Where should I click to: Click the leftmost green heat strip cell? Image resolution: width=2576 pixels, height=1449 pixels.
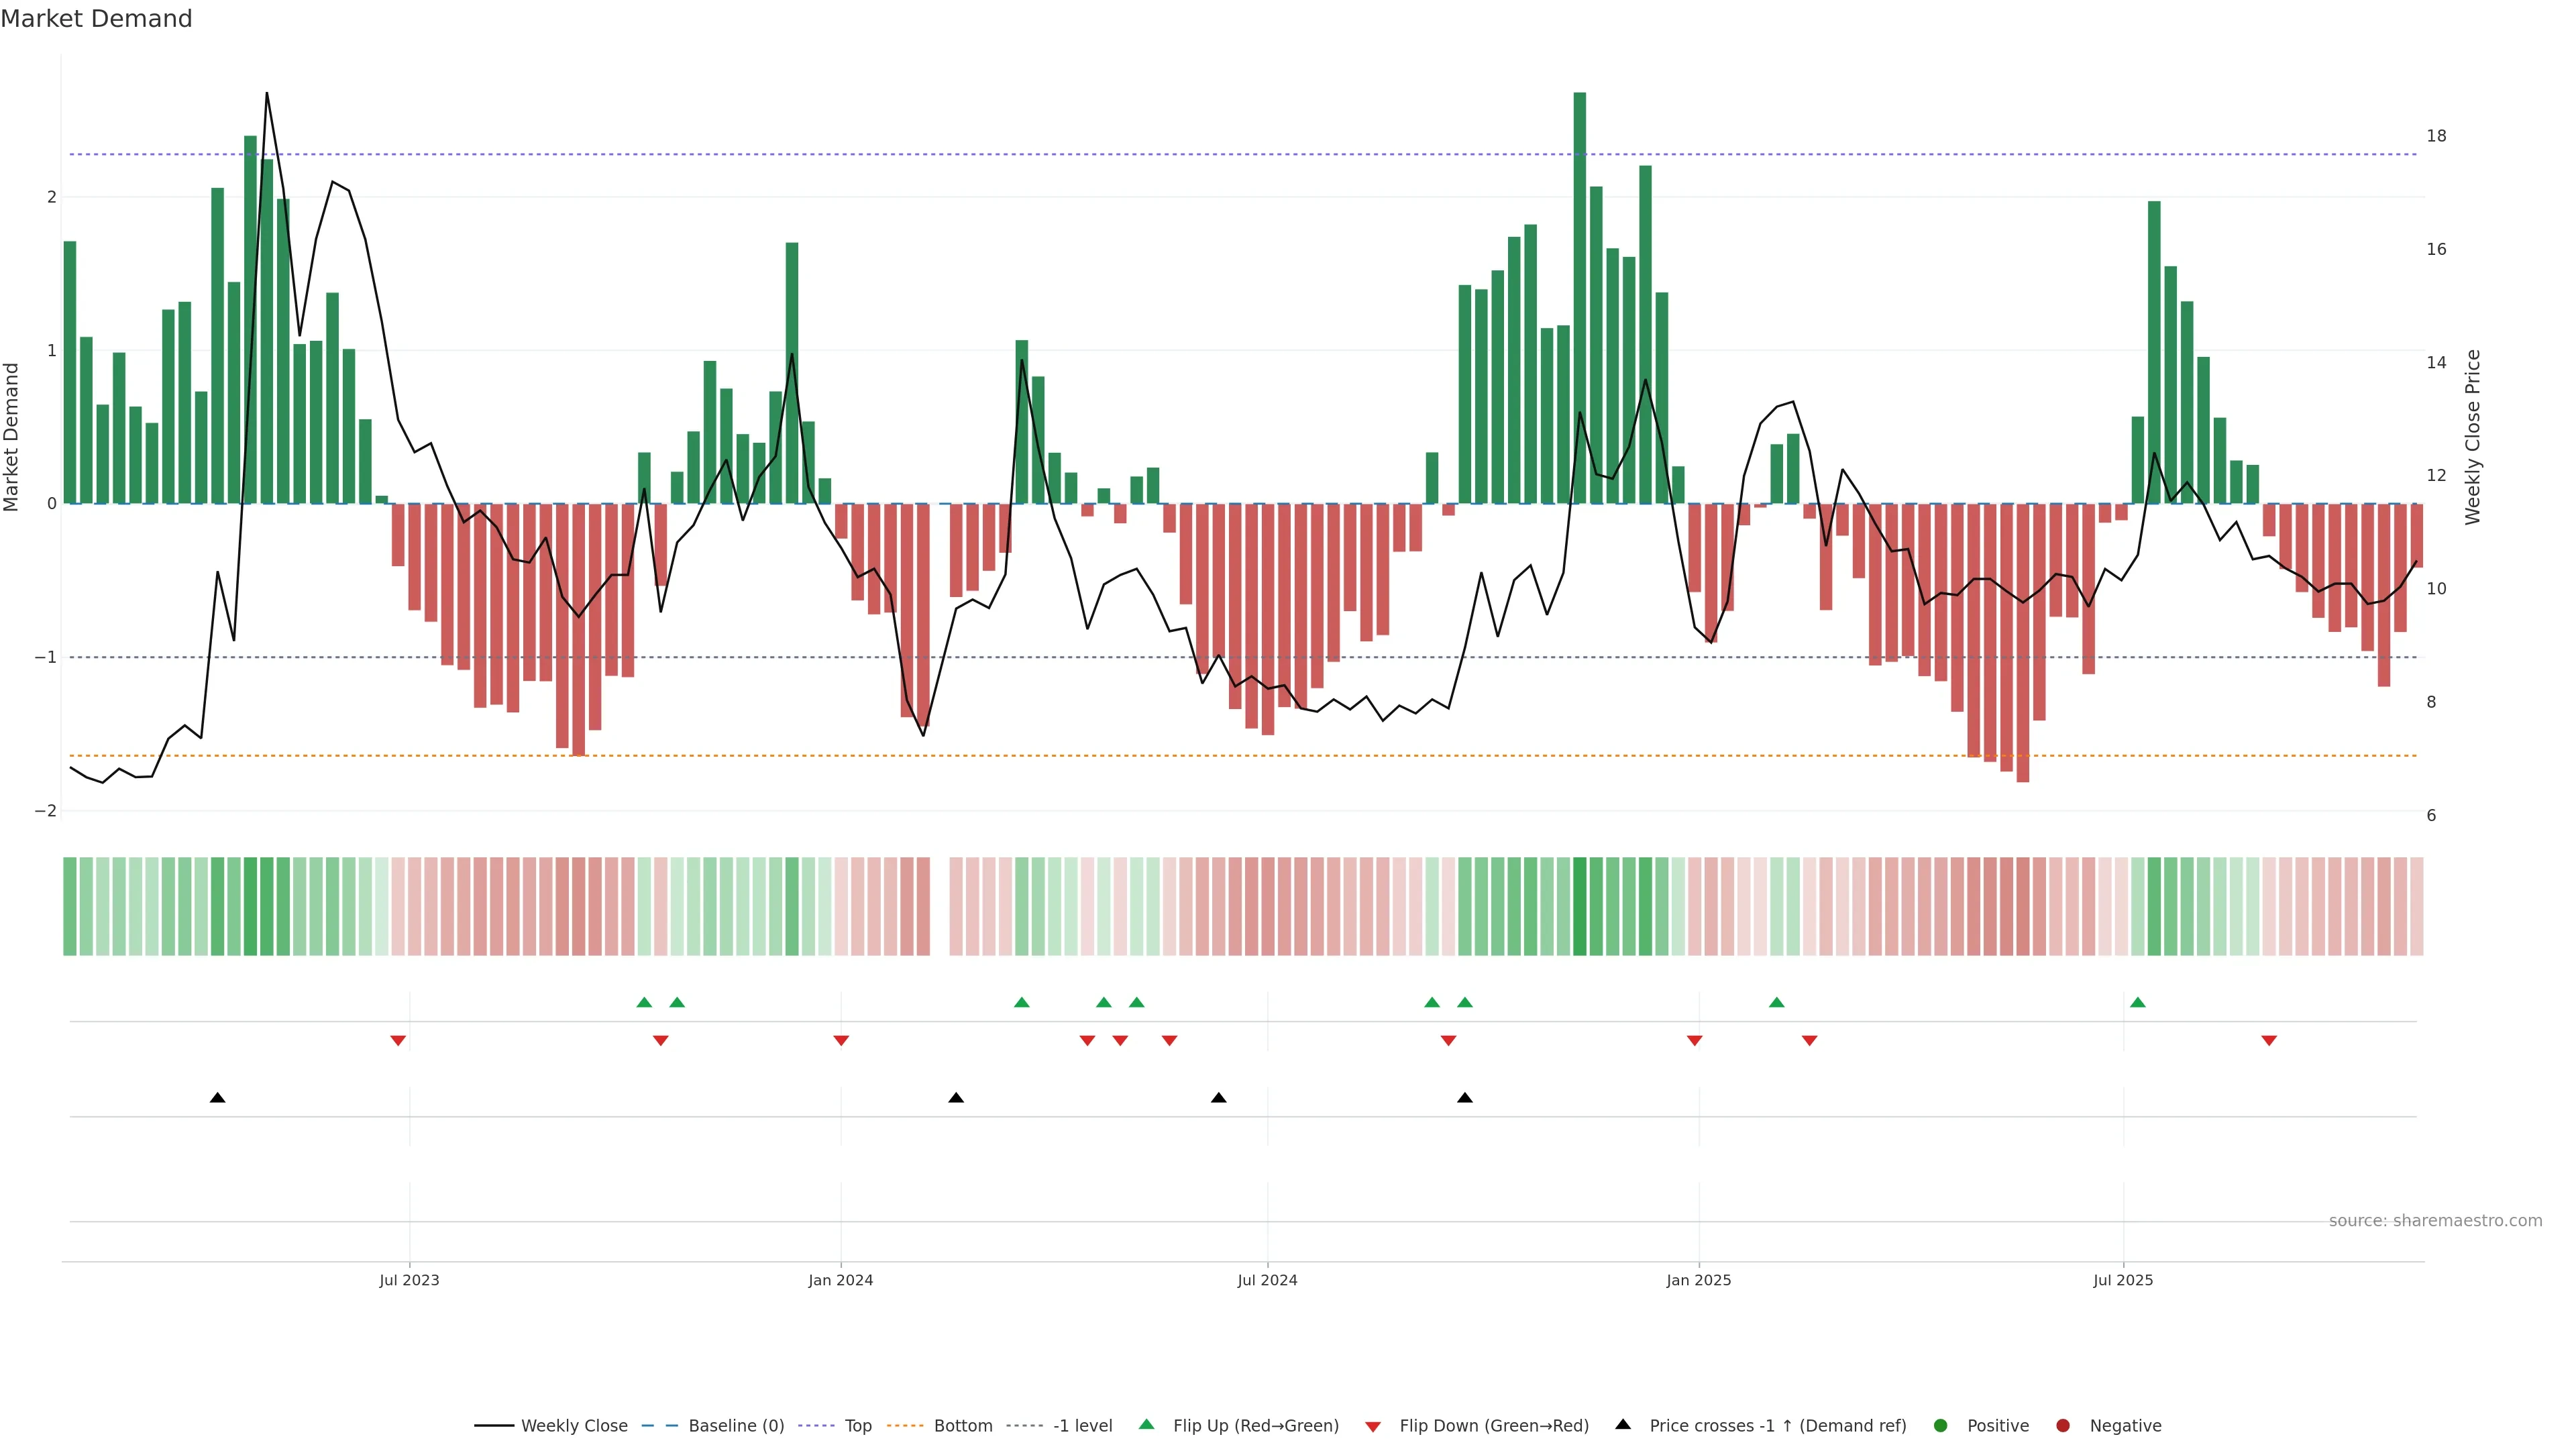pyautogui.click(x=70, y=906)
